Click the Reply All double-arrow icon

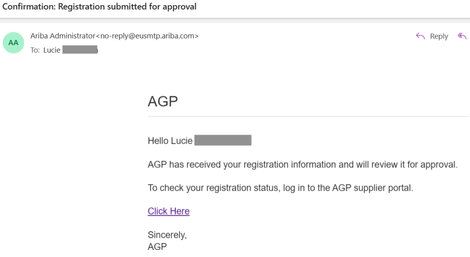(x=462, y=36)
